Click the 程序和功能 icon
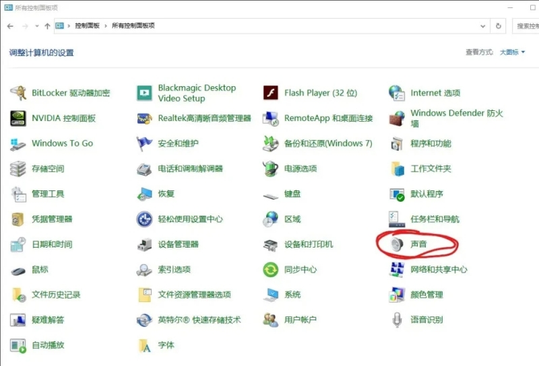Viewport: 539px width, 366px height. 397,143
